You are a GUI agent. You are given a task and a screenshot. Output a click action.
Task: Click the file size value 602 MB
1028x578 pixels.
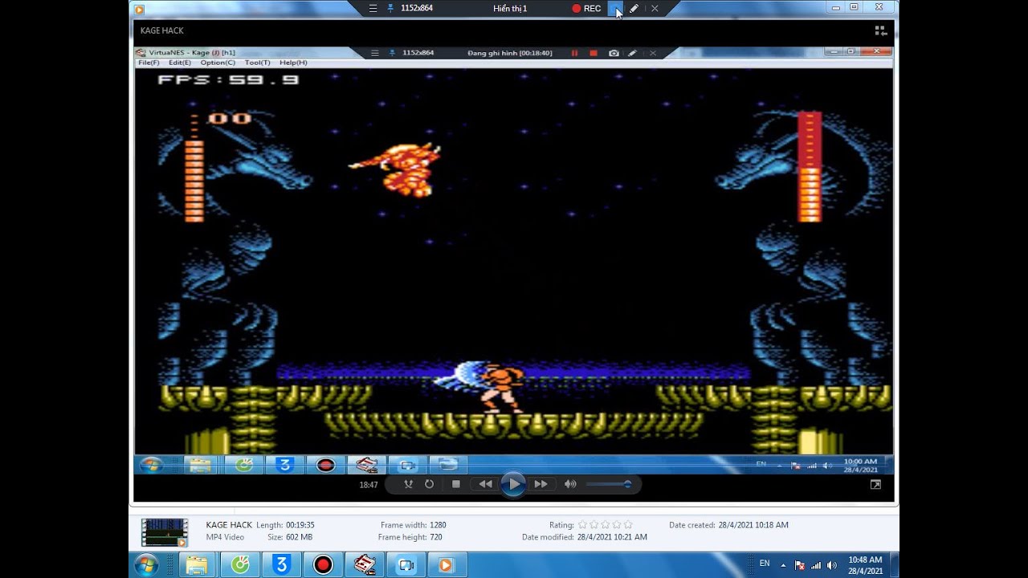pyautogui.click(x=300, y=537)
